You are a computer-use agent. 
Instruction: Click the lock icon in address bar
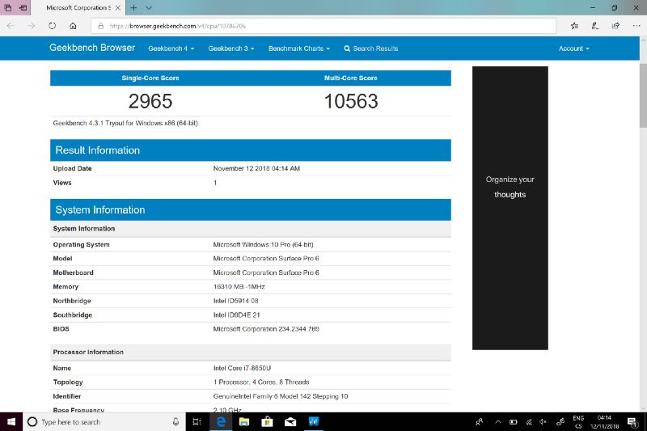coord(100,26)
